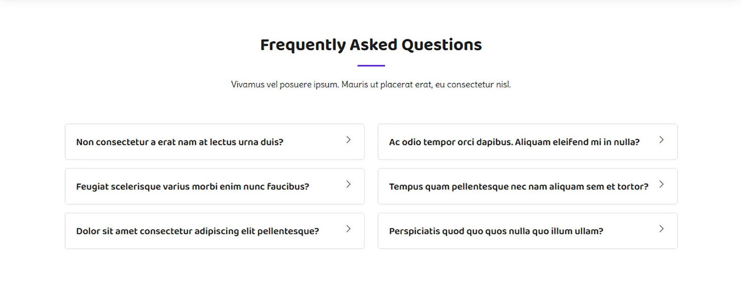This screenshot has height=282, width=742.
Task: Open "Ac odio tempor orci dapibus" question text
Action: [x=514, y=142]
